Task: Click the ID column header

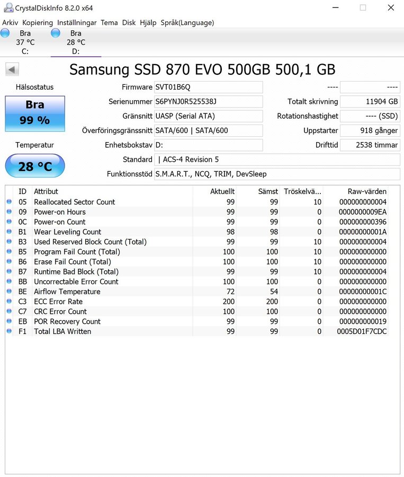Action: coord(22,191)
